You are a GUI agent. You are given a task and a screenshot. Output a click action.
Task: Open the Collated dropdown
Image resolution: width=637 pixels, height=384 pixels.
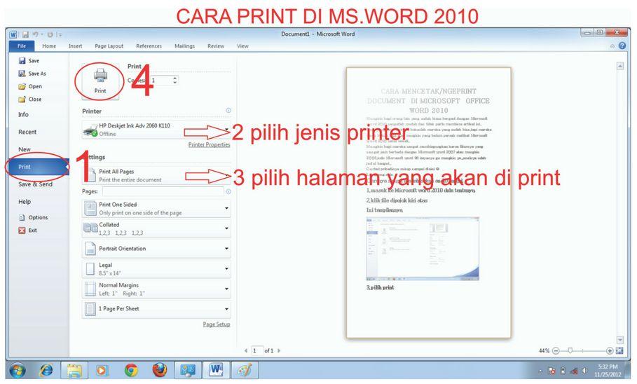(156, 228)
